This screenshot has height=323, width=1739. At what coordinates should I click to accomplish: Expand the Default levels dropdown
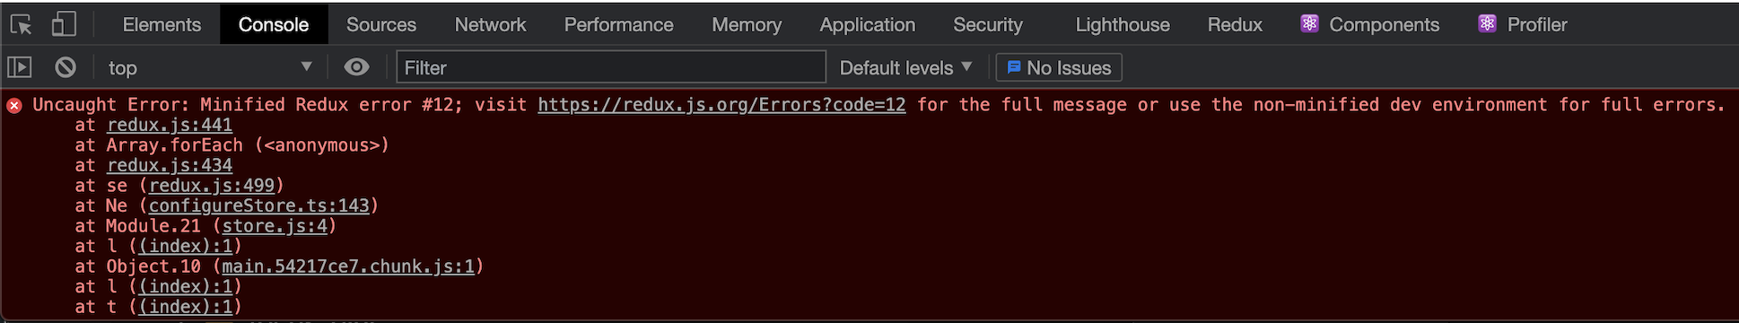pos(905,67)
